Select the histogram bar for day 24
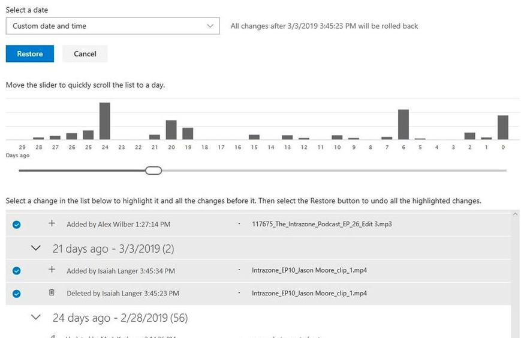The image size is (521, 338). (105, 121)
